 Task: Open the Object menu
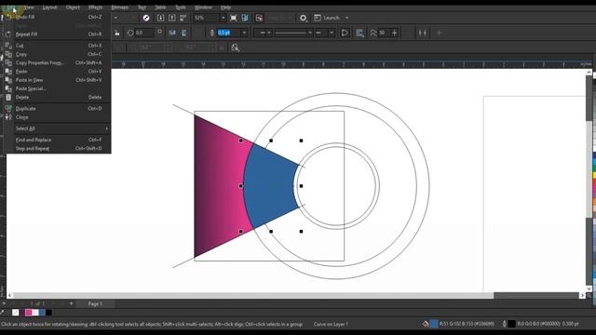point(73,7)
